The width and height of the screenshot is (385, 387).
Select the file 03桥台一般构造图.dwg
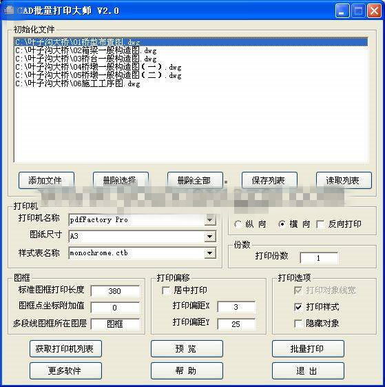(191, 59)
